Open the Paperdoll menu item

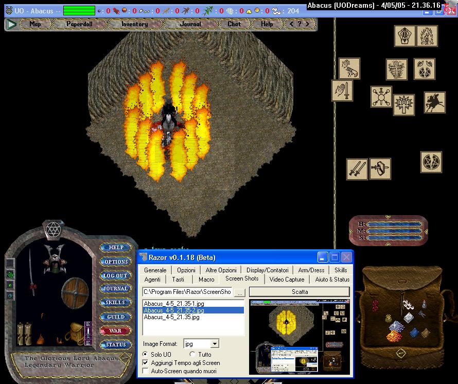coord(79,24)
